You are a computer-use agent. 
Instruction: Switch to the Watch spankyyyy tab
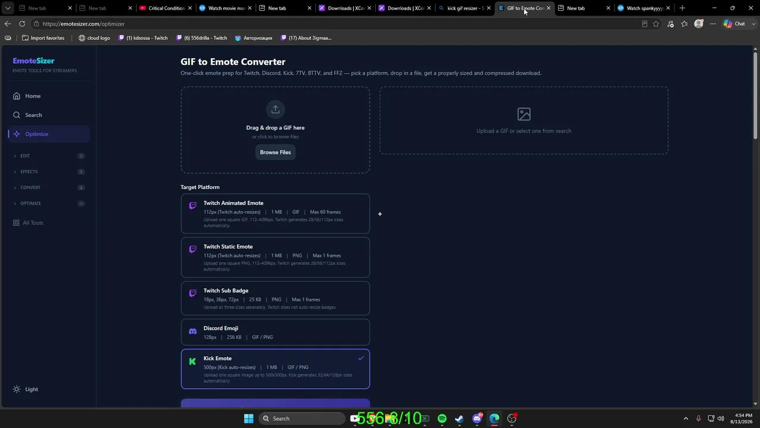coord(644,8)
